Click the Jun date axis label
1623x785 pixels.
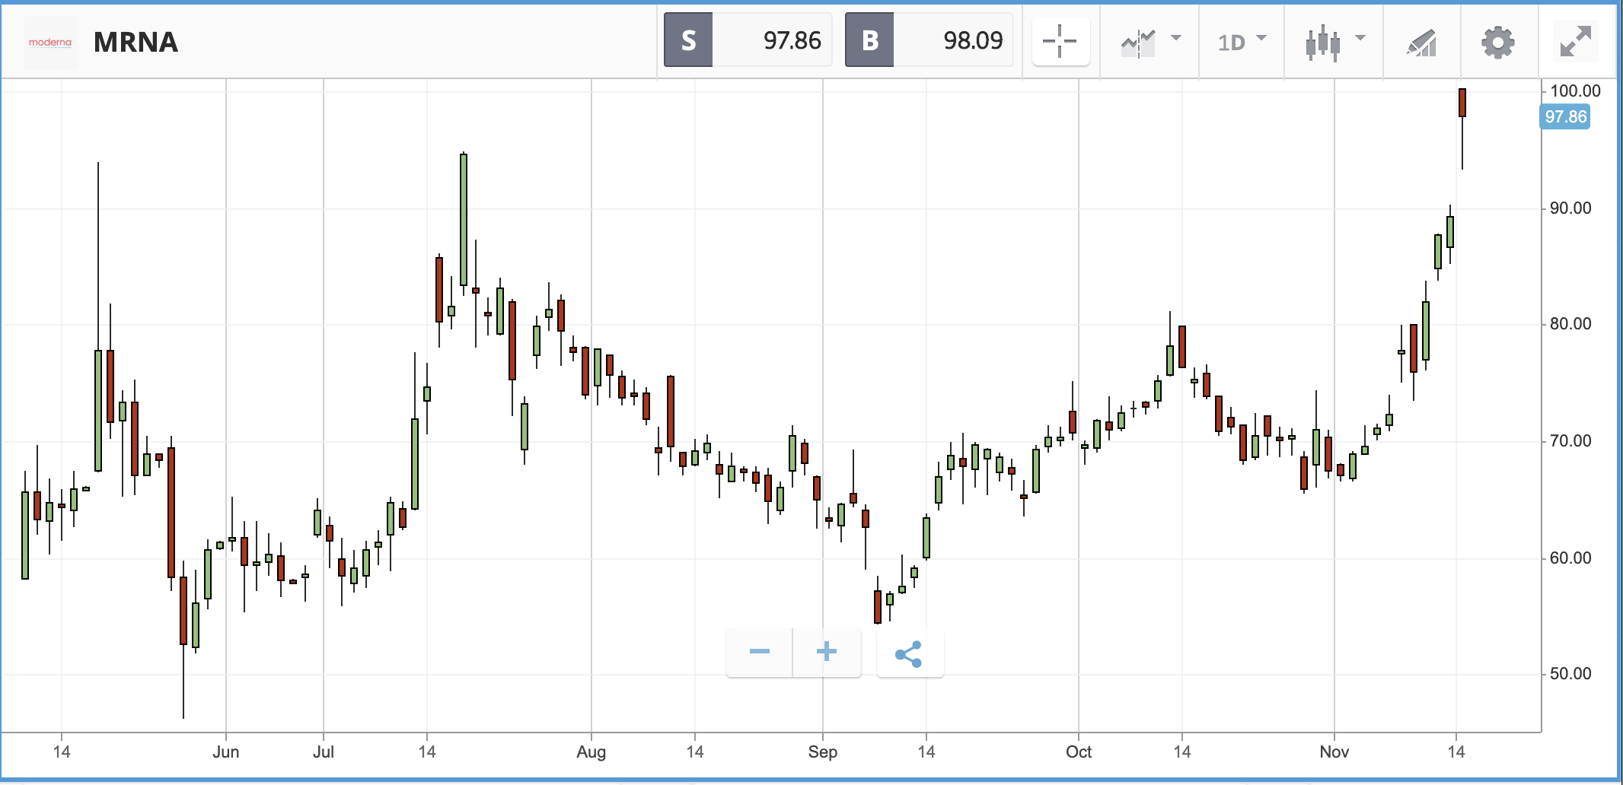226,752
